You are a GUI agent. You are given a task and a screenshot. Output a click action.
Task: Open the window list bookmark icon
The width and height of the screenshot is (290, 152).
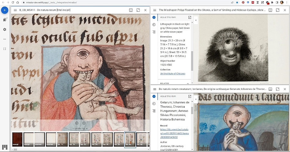tap(5, 20)
